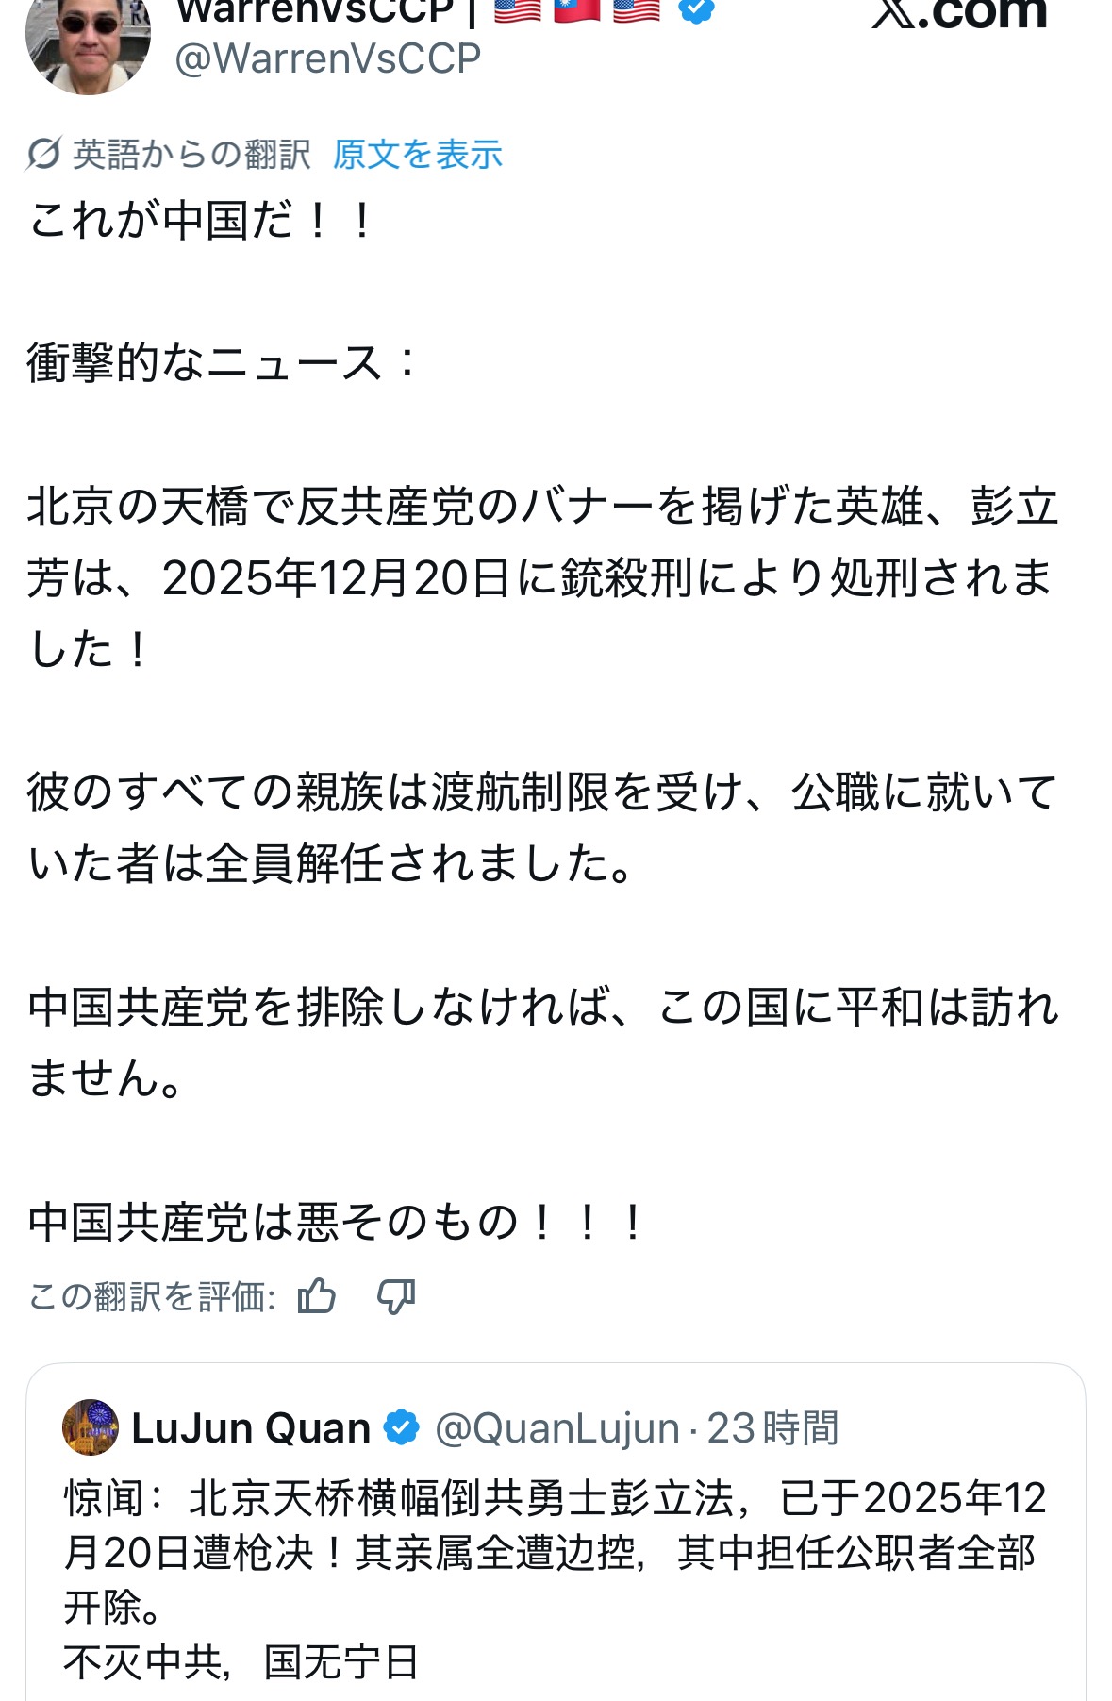Tap LuJun Quan's avatar in quoted post
The height and width of the screenshot is (1701, 1112).
coord(91,1427)
